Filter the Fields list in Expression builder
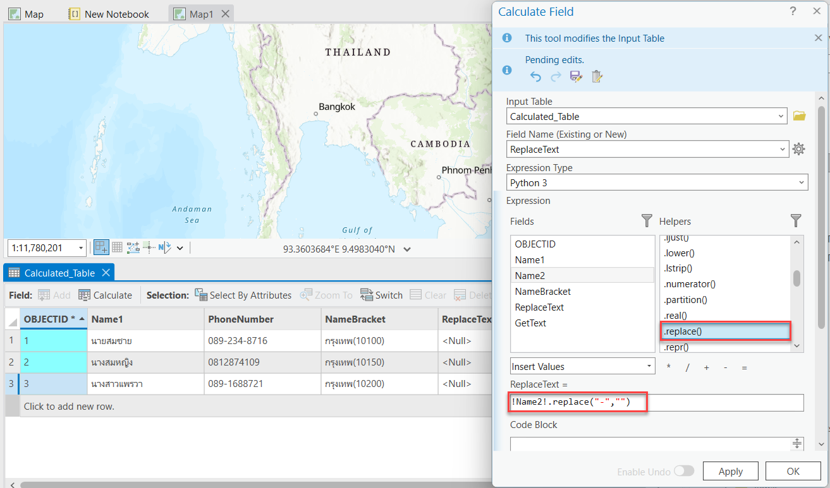The width and height of the screenshot is (830, 488). click(x=647, y=221)
